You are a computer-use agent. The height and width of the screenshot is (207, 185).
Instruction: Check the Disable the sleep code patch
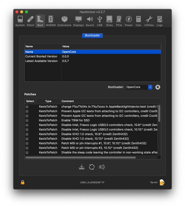(27, 152)
